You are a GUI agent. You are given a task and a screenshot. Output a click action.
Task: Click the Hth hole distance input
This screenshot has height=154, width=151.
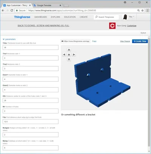click(x=31, y=101)
